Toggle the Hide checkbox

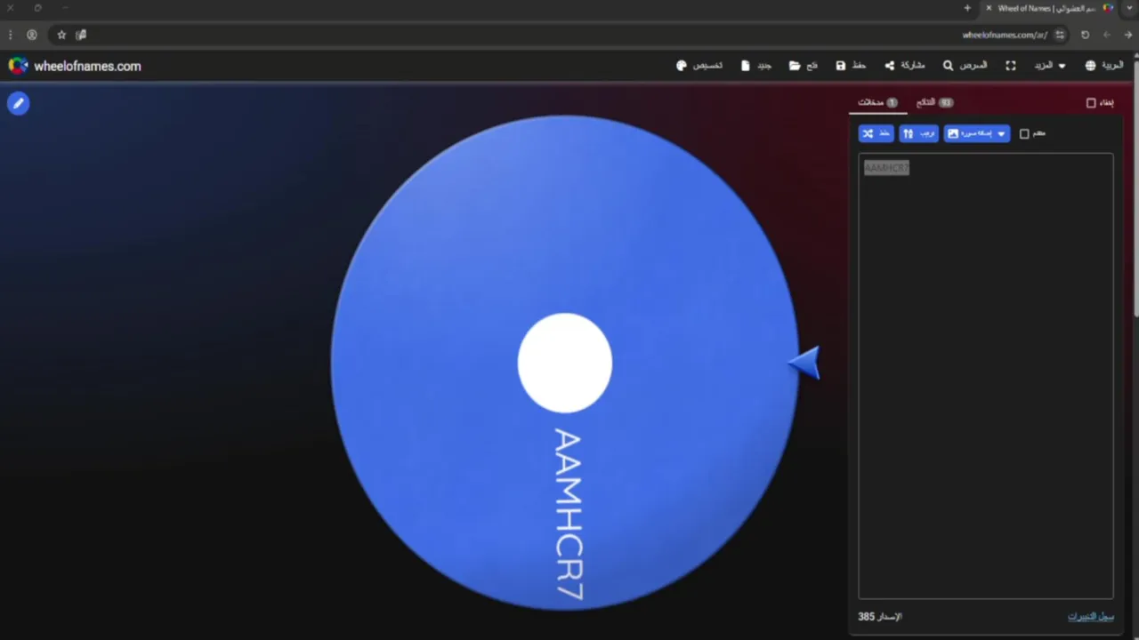click(1091, 103)
